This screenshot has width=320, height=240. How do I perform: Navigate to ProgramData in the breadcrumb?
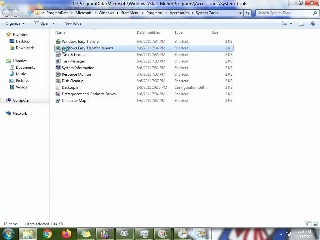[57, 12]
